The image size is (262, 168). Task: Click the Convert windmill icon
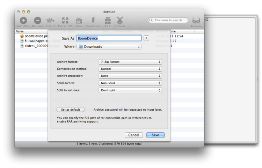(119, 20)
